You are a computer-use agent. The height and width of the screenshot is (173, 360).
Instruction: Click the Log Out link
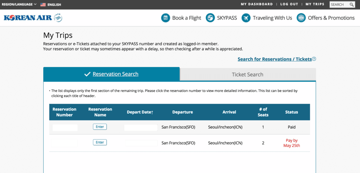tap(289, 4)
